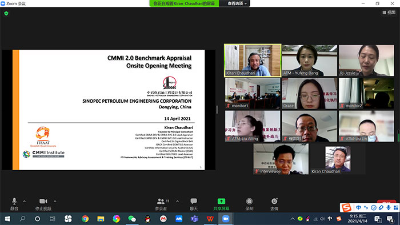The image size is (400, 225).
Task: Click muted mic icon on monitor1 tile
Action: coord(229,106)
